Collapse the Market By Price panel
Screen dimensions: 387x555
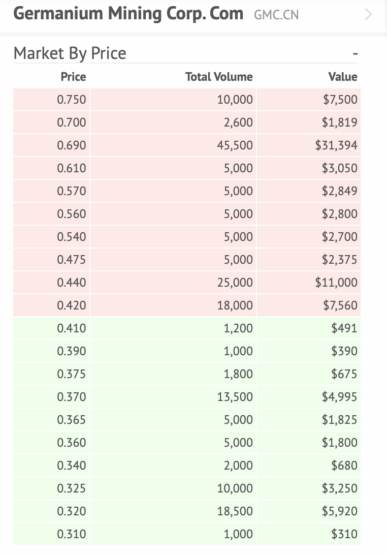[355, 54]
